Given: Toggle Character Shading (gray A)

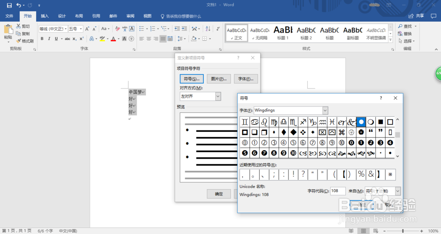Looking at the screenshot, I should 124,39.
